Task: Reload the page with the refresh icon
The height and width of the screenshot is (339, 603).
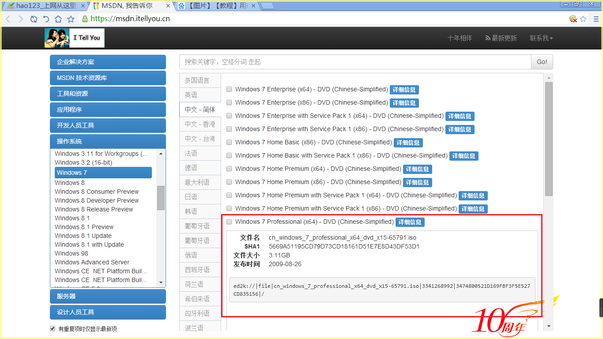Action: pyautogui.click(x=34, y=19)
